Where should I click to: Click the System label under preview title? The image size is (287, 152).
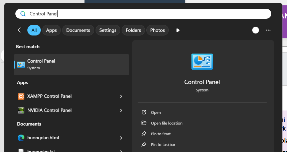(202, 90)
